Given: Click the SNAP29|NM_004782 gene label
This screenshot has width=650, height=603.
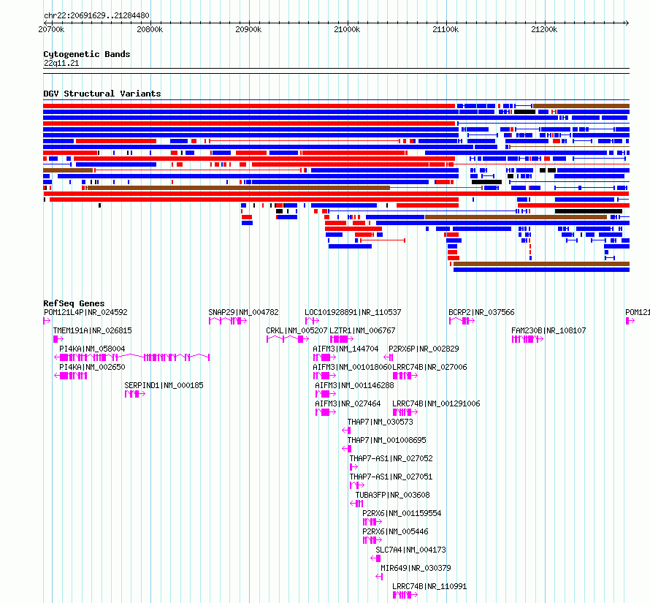Looking at the screenshot, I should [x=243, y=312].
